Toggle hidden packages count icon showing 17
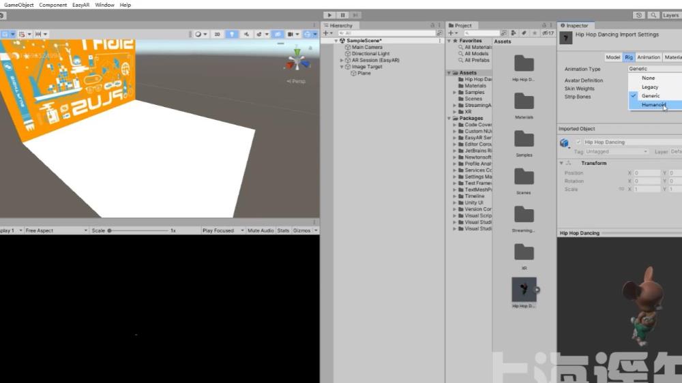 coord(548,33)
